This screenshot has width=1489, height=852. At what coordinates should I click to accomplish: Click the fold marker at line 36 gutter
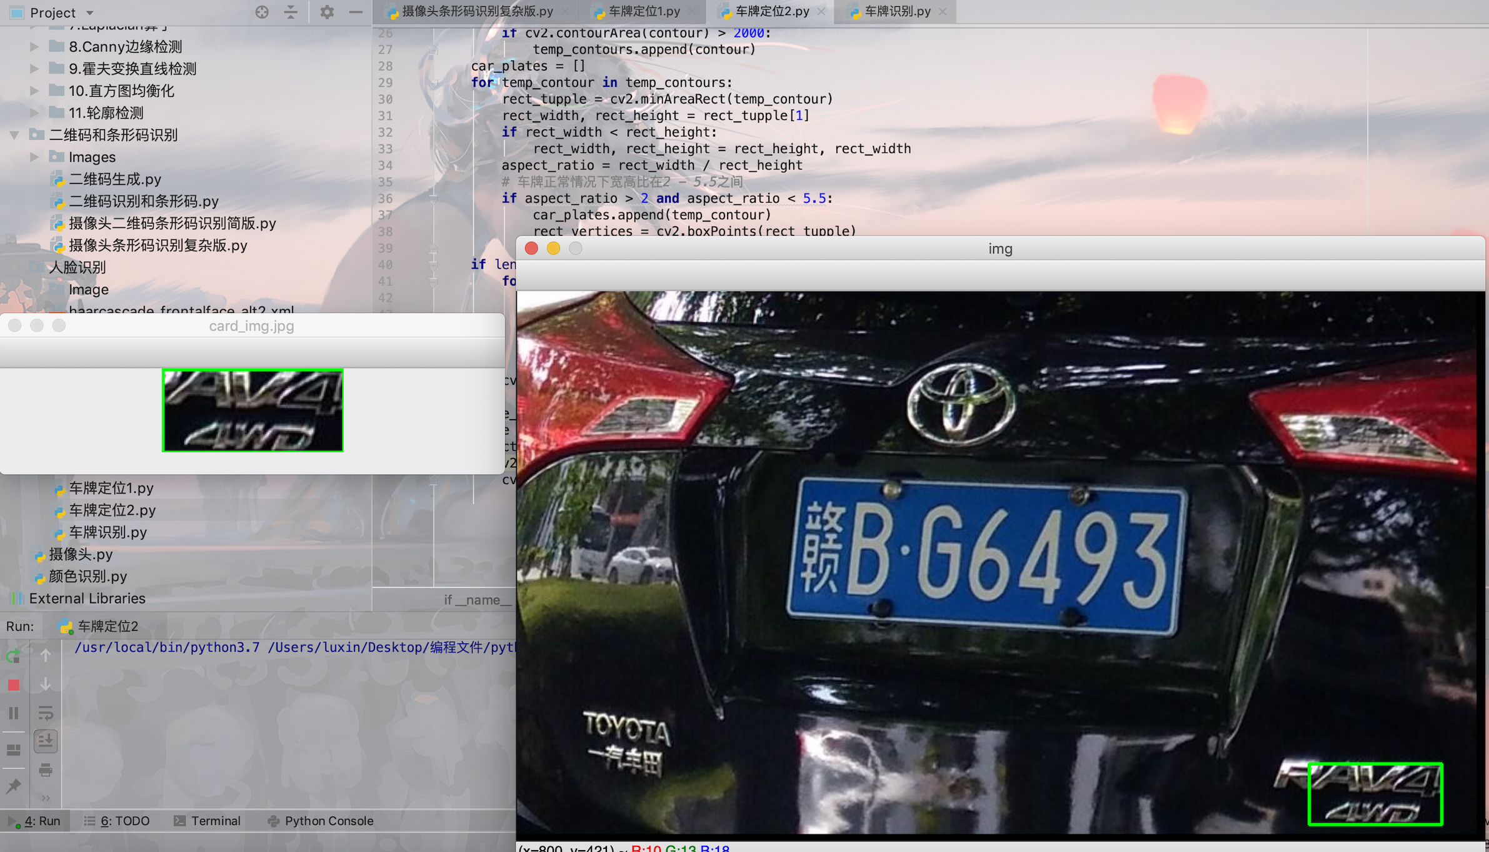pyautogui.click(x=433, y=198)
